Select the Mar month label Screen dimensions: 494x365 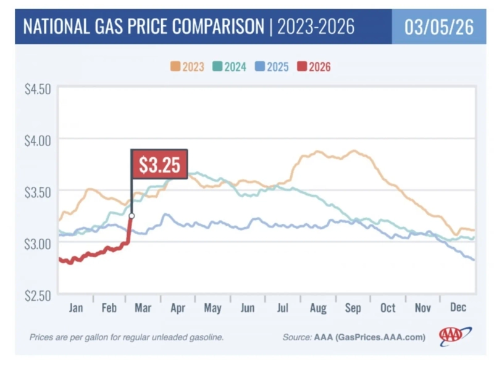pos(144,308)
